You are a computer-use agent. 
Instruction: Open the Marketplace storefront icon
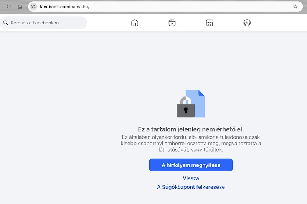click(210, 23)
